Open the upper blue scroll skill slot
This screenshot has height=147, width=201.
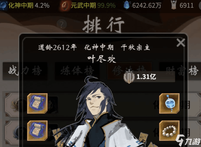tap(37, 103)
